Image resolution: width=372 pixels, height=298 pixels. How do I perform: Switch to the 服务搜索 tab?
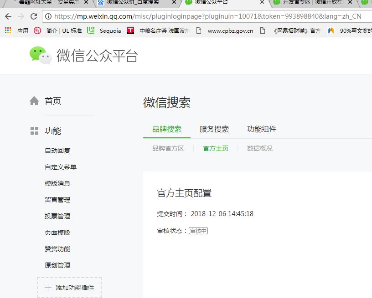click(x=214, y=129)
